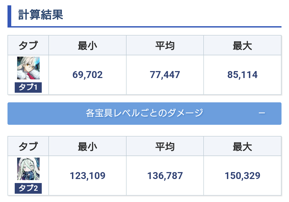The image size is (289, 202).
Task: Click the white-haired character icon for タブ1
Action: 28,68
